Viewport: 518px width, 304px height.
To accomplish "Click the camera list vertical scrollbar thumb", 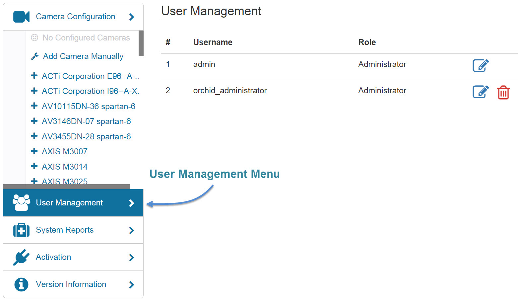I will click(x=141, y=43).
